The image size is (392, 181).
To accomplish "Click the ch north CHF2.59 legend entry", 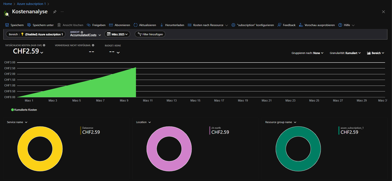I will (219, 131).
